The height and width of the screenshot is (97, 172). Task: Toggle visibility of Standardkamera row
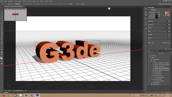[149, 84]
